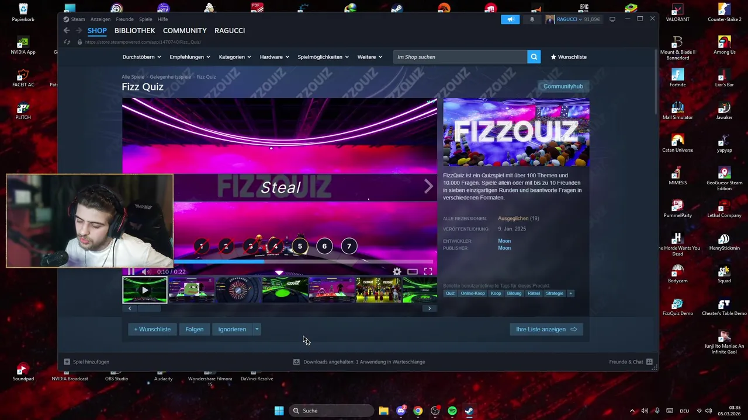Select the roulette wheel thumbnail
This screenshot has height=420, width=748.
[x=238, y=290]
